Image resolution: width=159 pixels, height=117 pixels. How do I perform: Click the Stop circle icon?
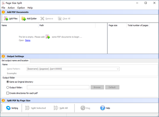(83, 108)
